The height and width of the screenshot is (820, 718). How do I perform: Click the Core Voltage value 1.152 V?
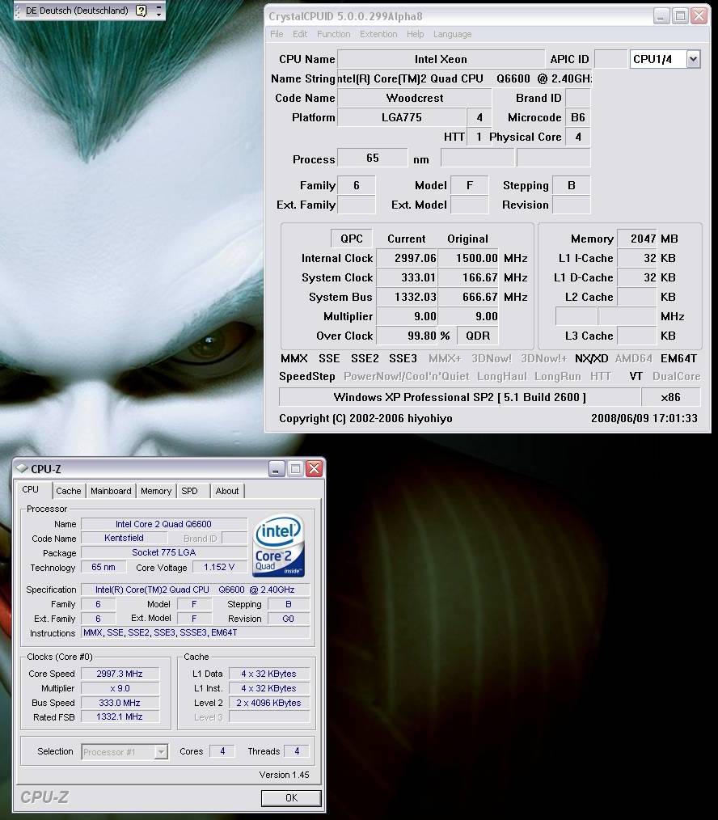click(x=219, y=567)
